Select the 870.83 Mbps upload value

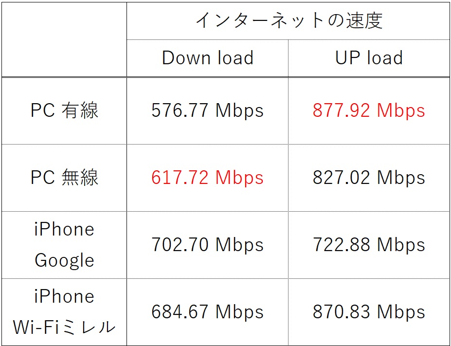pyautogui.click(x=369, y=312)
